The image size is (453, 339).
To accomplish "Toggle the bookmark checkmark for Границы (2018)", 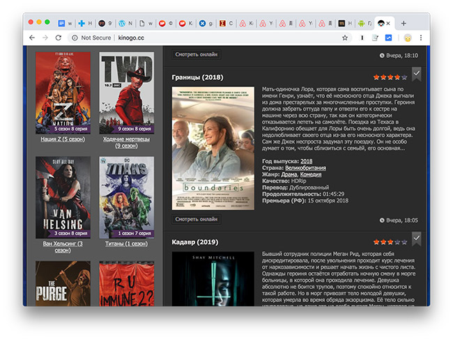I will point(416,73).
